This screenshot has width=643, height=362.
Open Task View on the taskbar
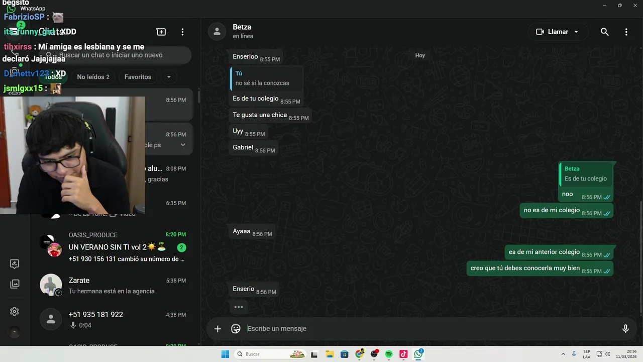tap(314, 354)
